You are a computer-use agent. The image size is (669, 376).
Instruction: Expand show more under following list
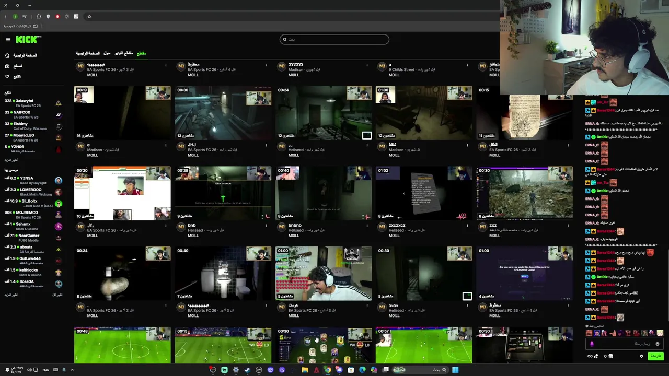pos(11,160)
